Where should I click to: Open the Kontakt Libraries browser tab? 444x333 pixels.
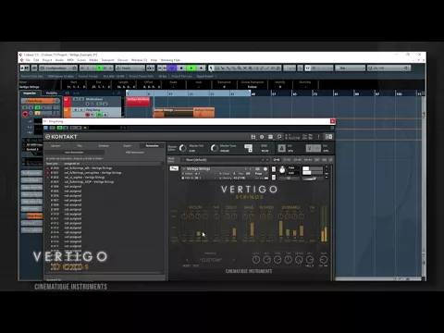tap(55, 145)
